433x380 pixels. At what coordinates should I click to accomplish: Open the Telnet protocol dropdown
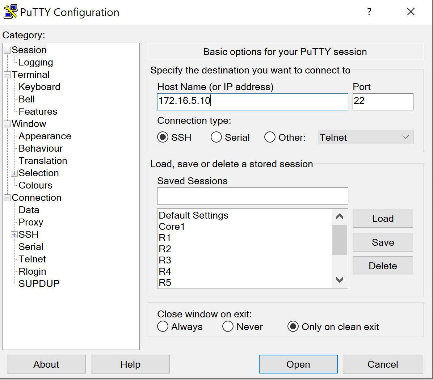(x=365, y=137)
